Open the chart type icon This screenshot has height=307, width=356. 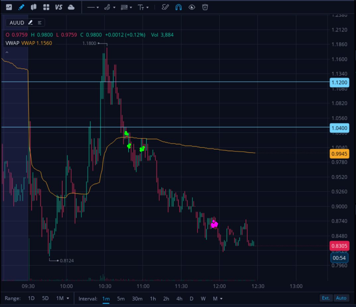pos(9,7)
